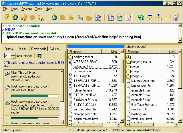
Task: Click the globe with lightning toolbar icon
Action: (15, 17)
